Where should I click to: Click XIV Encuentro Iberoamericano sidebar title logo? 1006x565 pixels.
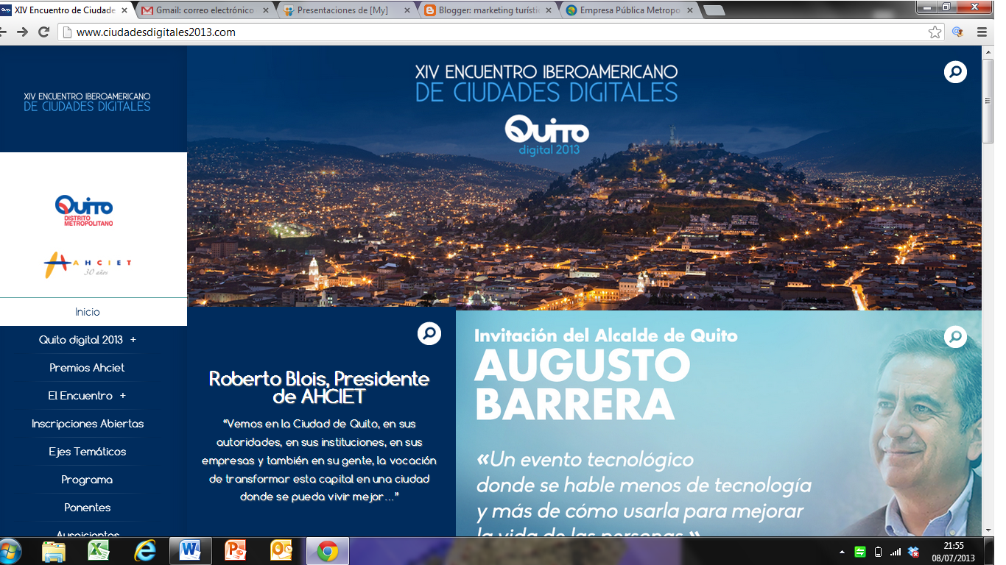click(87, 102)
